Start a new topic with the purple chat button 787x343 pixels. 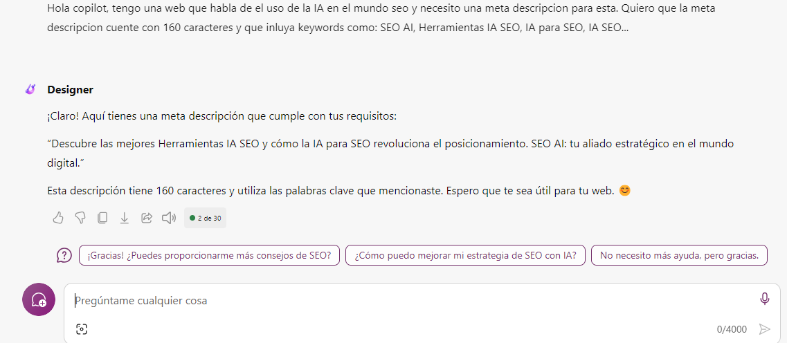tap(39, 299)
